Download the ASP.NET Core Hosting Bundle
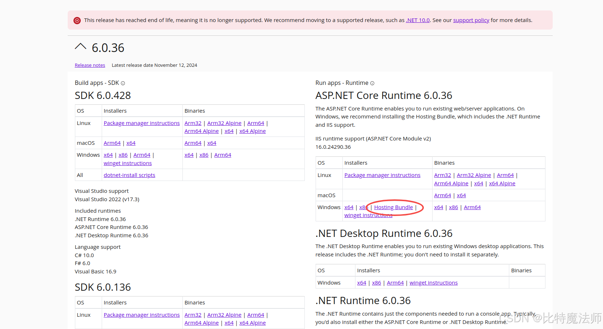This screenshot has height=329, width=603. coord(393,207)
